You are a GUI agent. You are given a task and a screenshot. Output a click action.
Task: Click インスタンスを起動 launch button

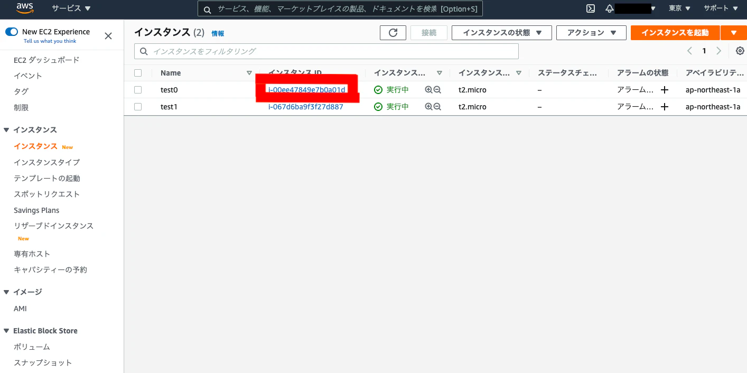(675, 33)
